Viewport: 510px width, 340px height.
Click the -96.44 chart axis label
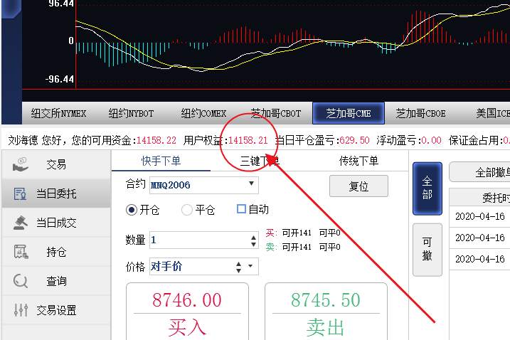tap(60, 79)
